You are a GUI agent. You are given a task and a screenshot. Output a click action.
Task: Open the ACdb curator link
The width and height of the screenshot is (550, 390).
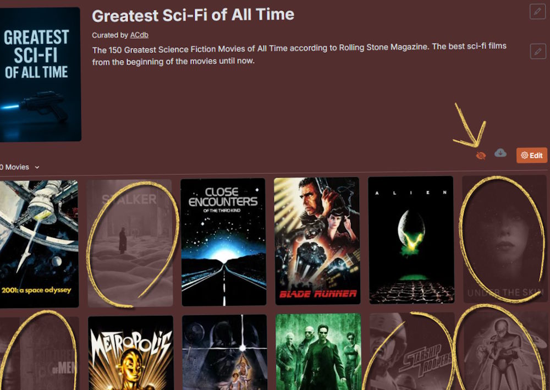(x=139, y=35)
